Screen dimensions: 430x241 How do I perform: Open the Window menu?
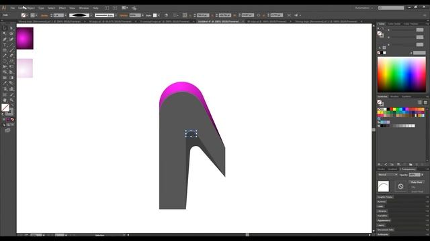click(84, 8)
